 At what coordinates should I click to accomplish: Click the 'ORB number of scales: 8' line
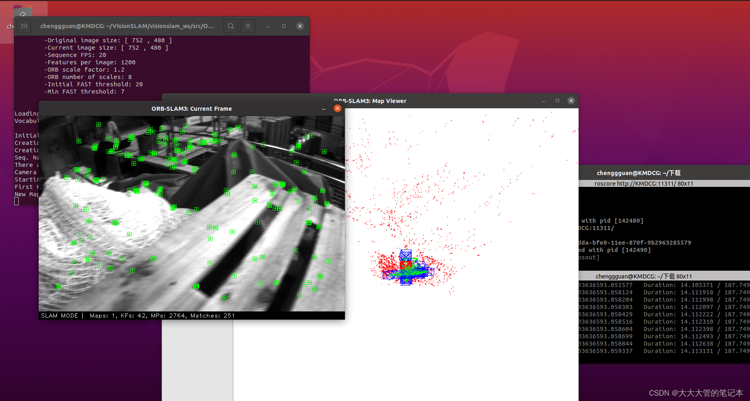click(x=88, y=77)
